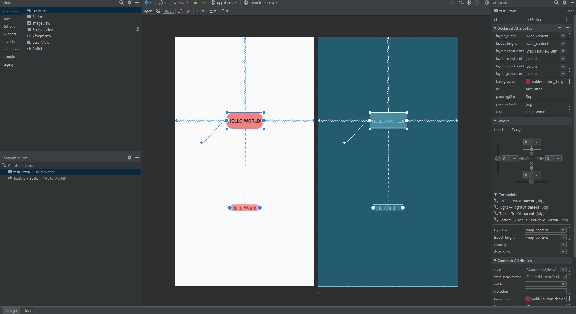Image resolution: width=576 pixels, height=314 pixels.
Task: Switch to the Text editor tab
Action: [x=28, y=310]
